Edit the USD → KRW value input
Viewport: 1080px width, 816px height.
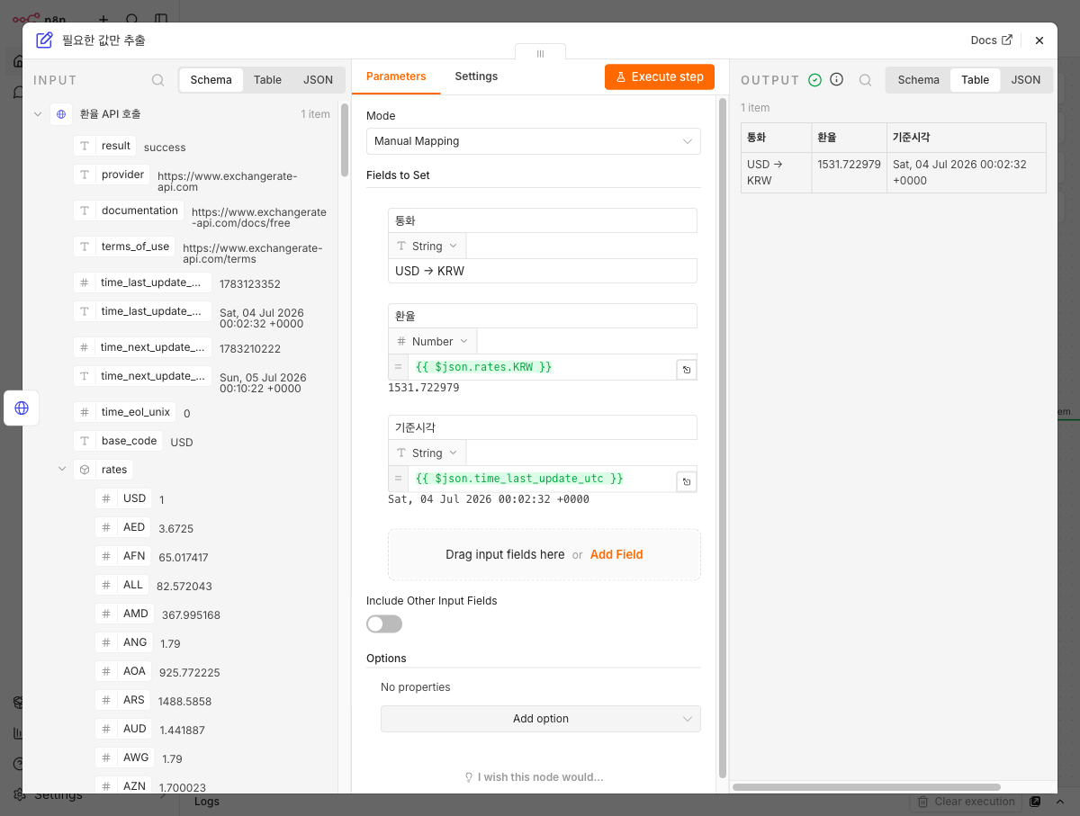click(543, 271)
